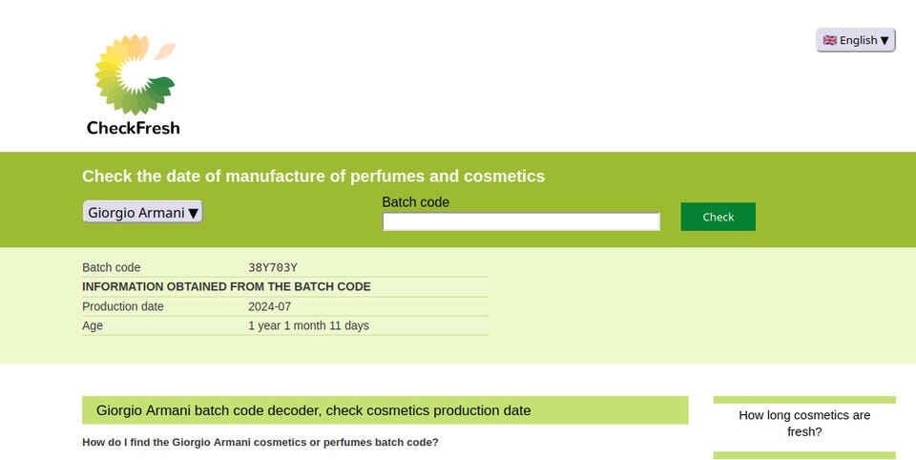Click the How do I find batch code question
916x460 pixels.
[260, 442]
